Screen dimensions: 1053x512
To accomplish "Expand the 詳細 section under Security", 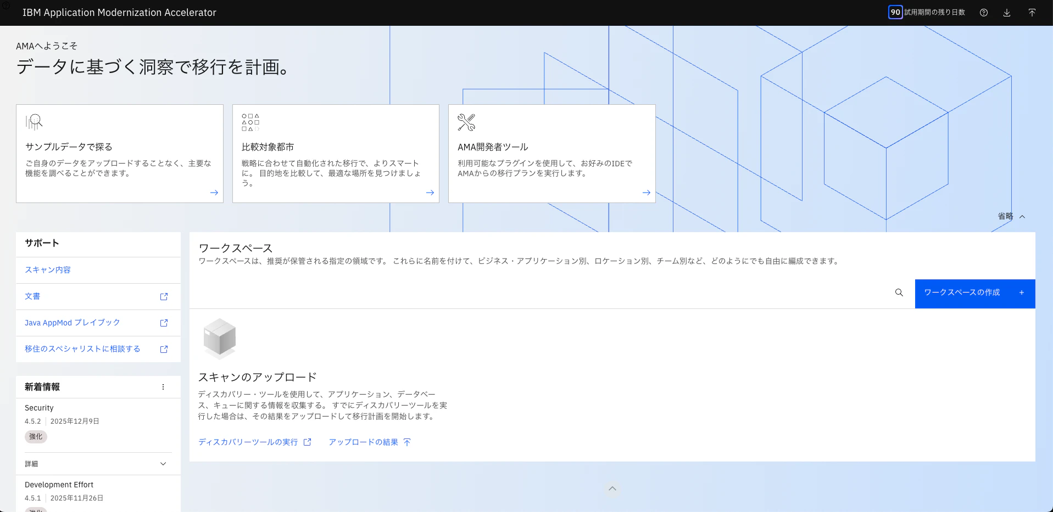I will (98, 464).
